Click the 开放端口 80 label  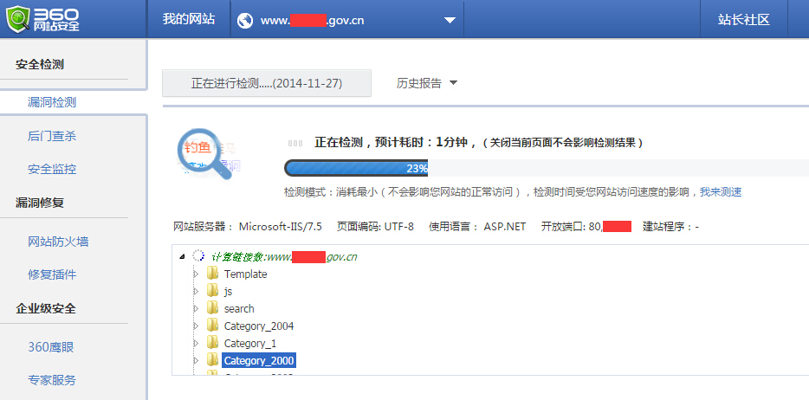[x=571, y=227]
